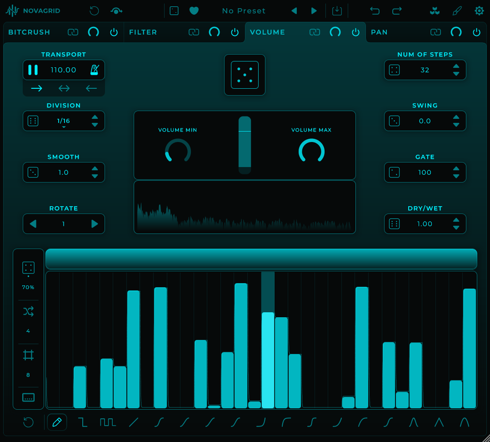
Task: Click the shuffle steps icon
Action: 28,311
